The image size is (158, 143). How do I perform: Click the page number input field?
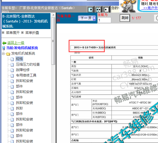[x=104, y=20]
